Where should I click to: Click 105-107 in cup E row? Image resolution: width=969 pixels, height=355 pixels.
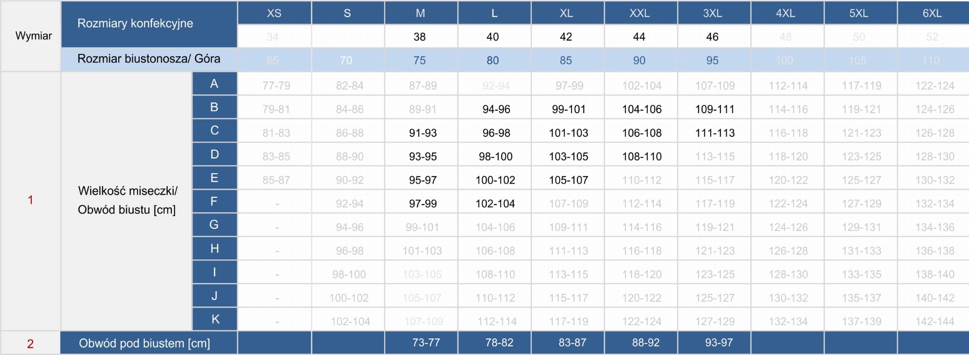[x=568, y=180]
